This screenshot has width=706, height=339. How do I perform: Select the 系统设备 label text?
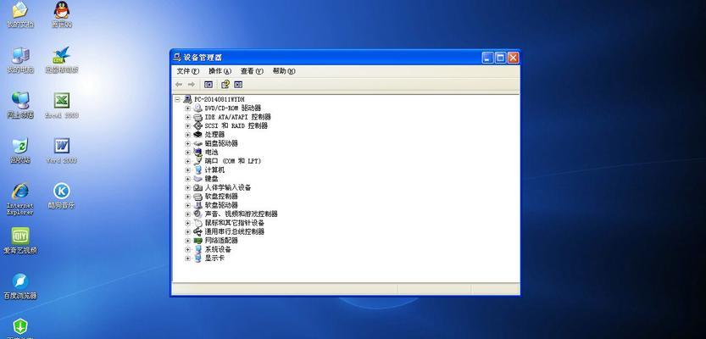(218, 249)
